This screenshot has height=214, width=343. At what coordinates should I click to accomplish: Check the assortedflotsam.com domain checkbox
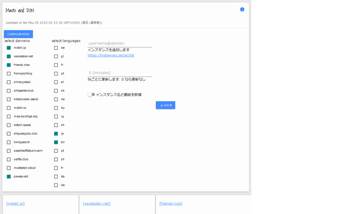[x=9, y=151]
